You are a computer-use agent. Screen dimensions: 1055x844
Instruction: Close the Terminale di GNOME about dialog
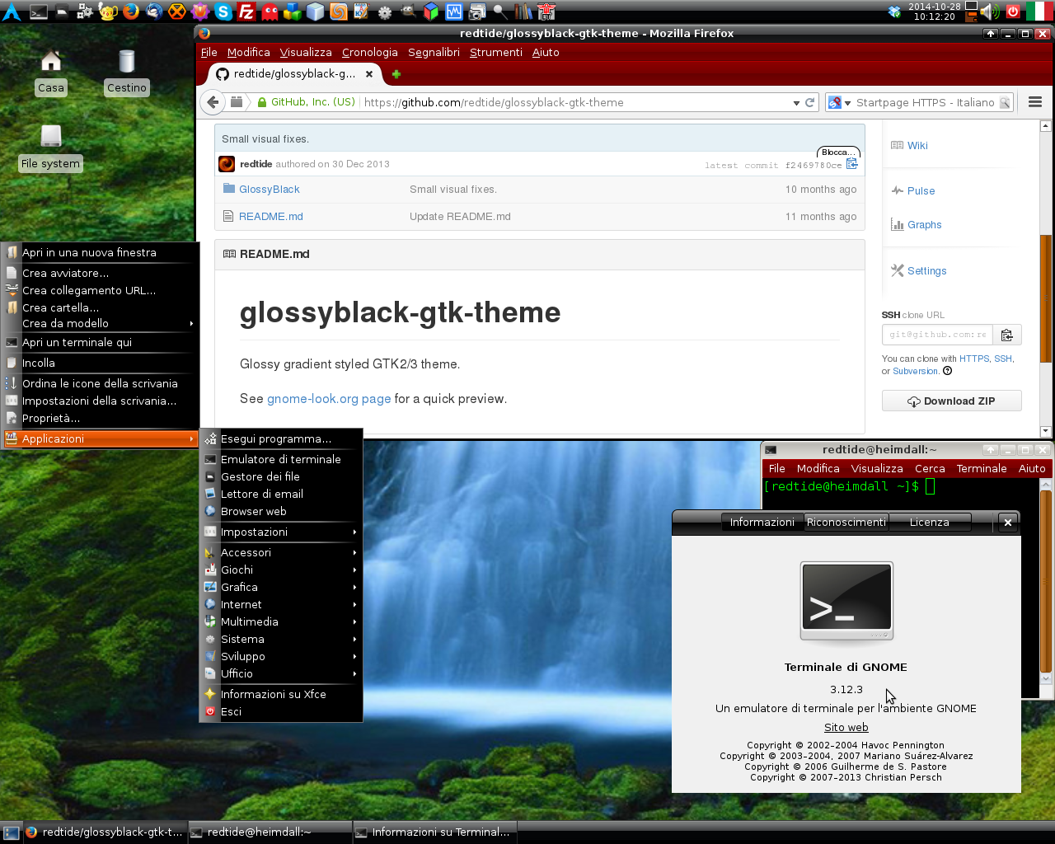pyautogui.click(x=1007, y=523)
